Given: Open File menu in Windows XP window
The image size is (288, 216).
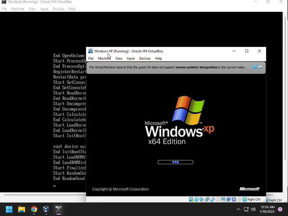Looking at the screenshot, I should click(91, 58).
